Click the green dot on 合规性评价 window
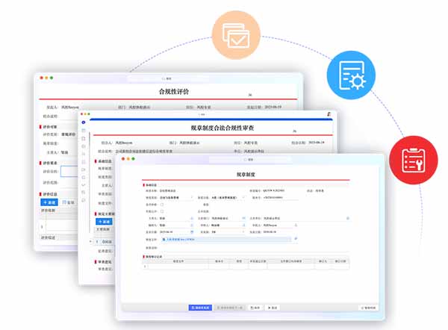 (x=52, y=78)
